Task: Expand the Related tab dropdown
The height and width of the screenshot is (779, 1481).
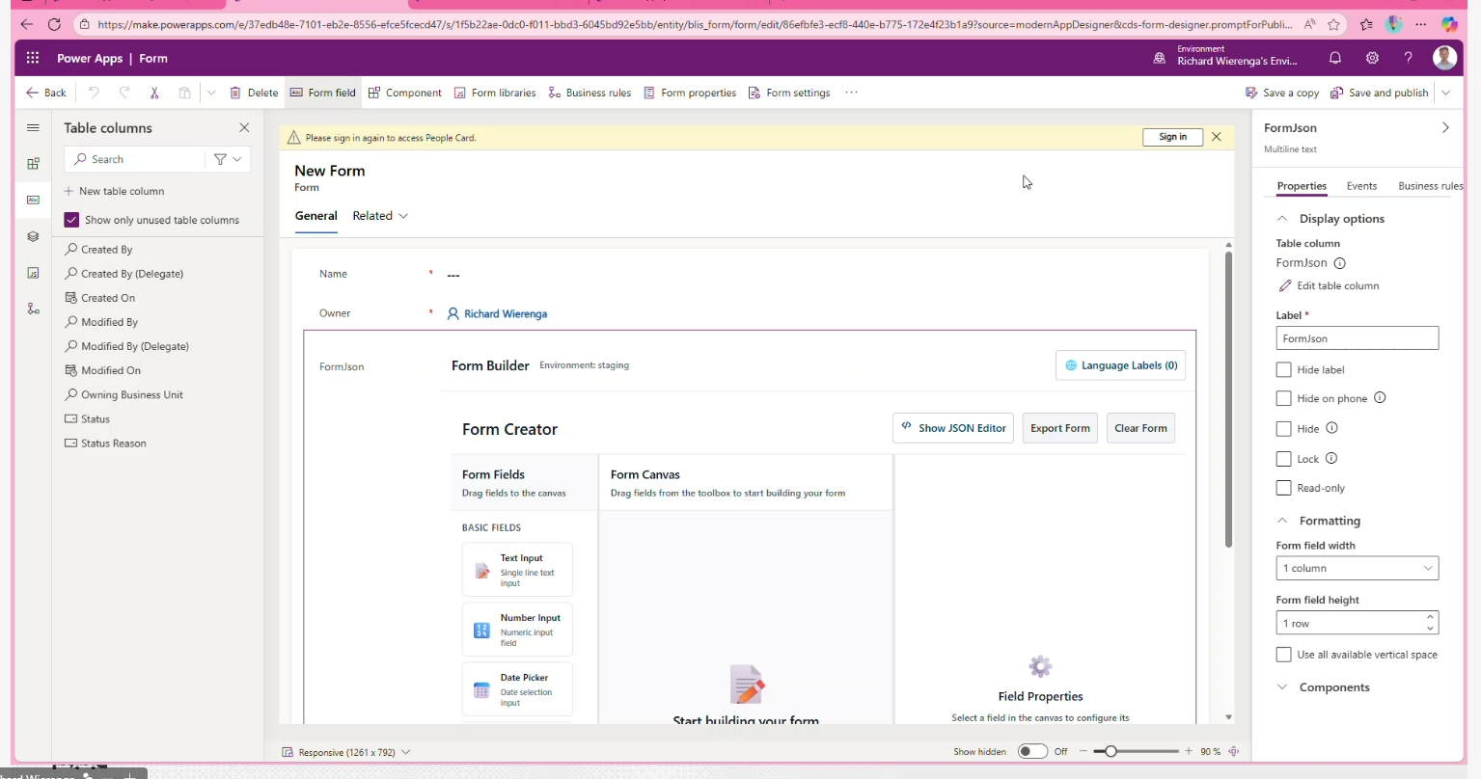Action: tap(380, 216)
